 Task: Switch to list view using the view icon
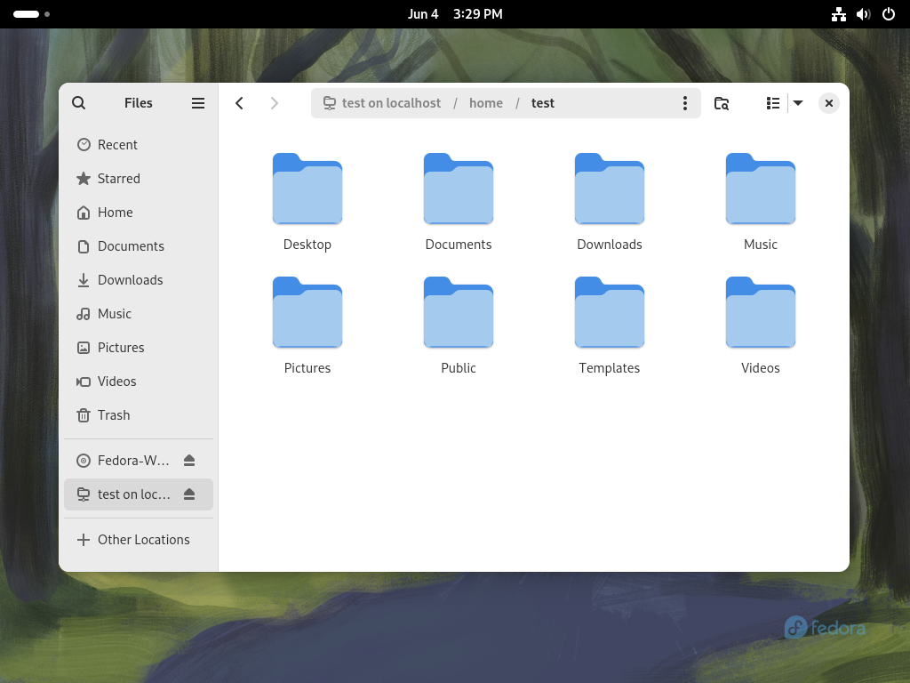pyautogui.click(x=772, y=103)
